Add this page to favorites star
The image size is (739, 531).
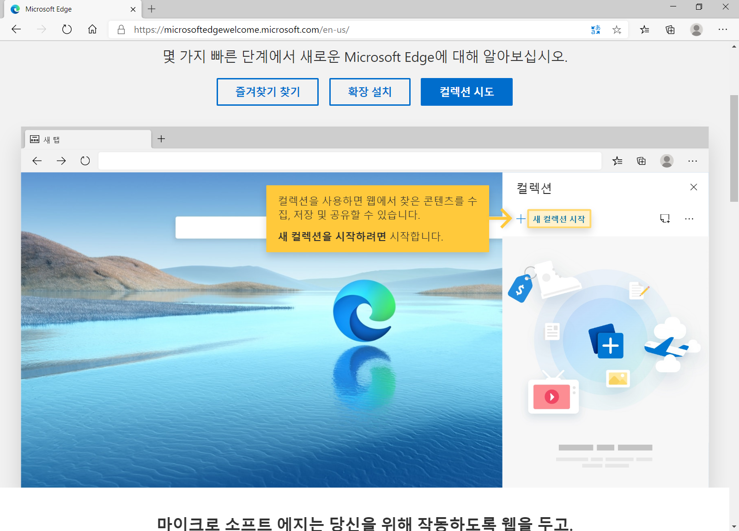(x=617, y=30)
